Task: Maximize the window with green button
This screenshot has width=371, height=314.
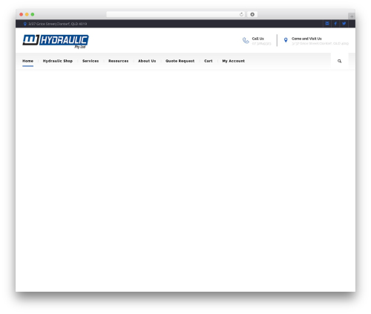Action: click(33, 14)
